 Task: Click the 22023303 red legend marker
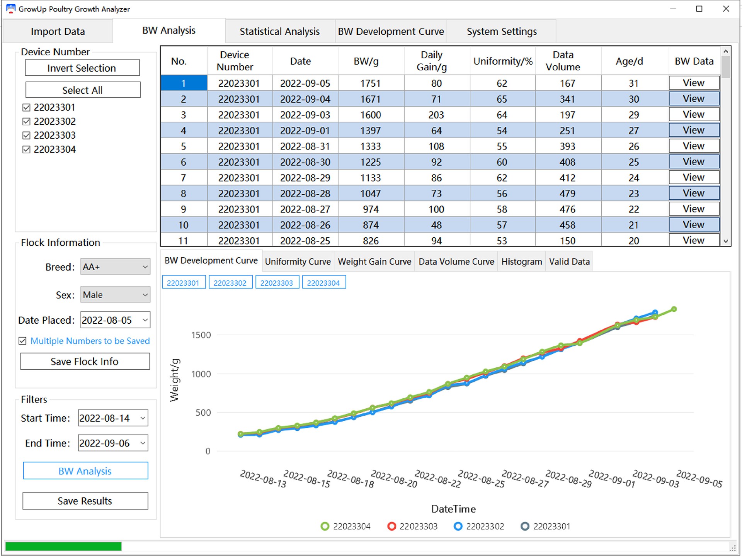click(x=391, y=526)
